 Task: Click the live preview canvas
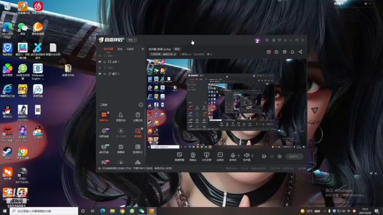226,103
